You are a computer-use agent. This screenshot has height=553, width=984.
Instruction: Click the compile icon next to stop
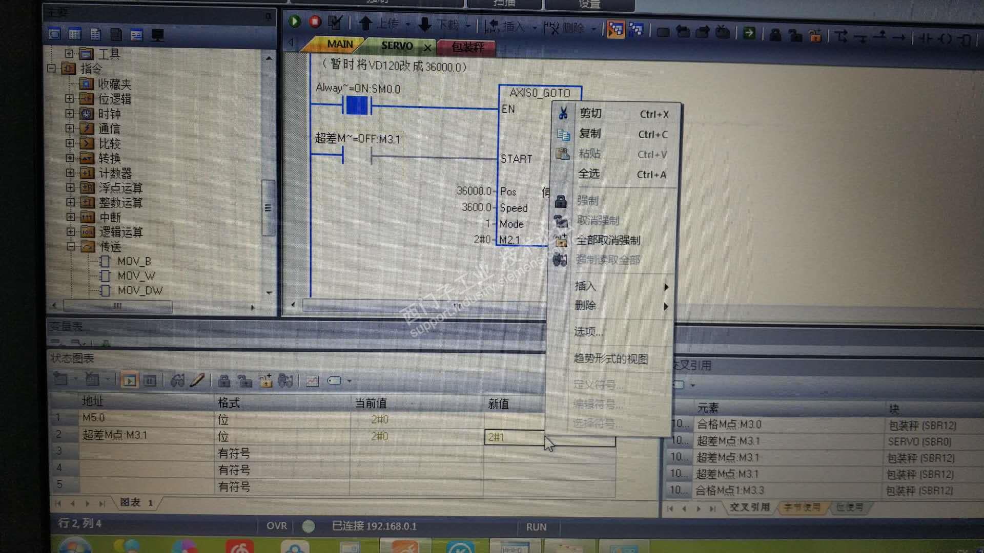click(x=335, y=23)
